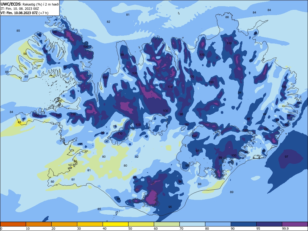Select the medium blue 80–90 legend swatch
This screenshot has width=308, height=231.
click(218, 224)
